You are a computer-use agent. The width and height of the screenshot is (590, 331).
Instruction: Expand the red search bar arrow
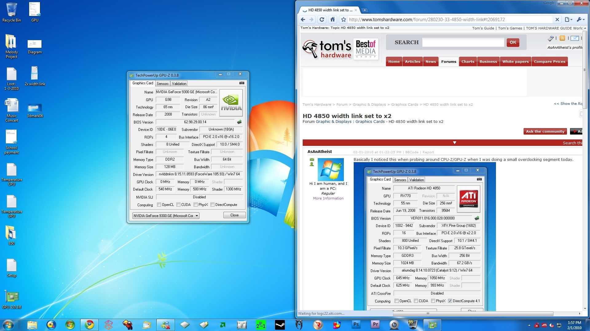pos(454,143)
